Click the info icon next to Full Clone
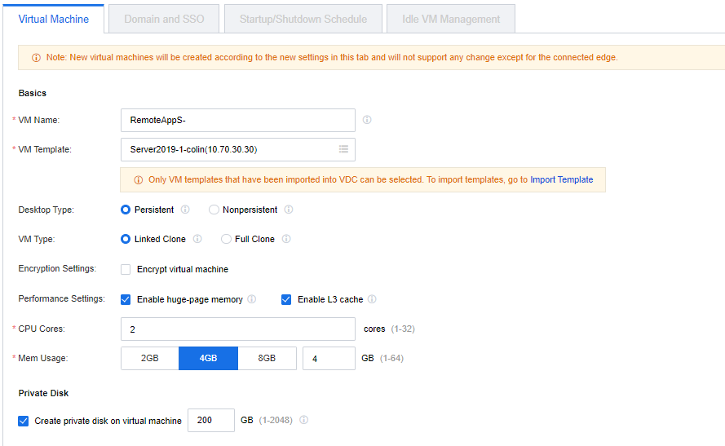This screenshot has height=446, width=725. pos(286,239)
